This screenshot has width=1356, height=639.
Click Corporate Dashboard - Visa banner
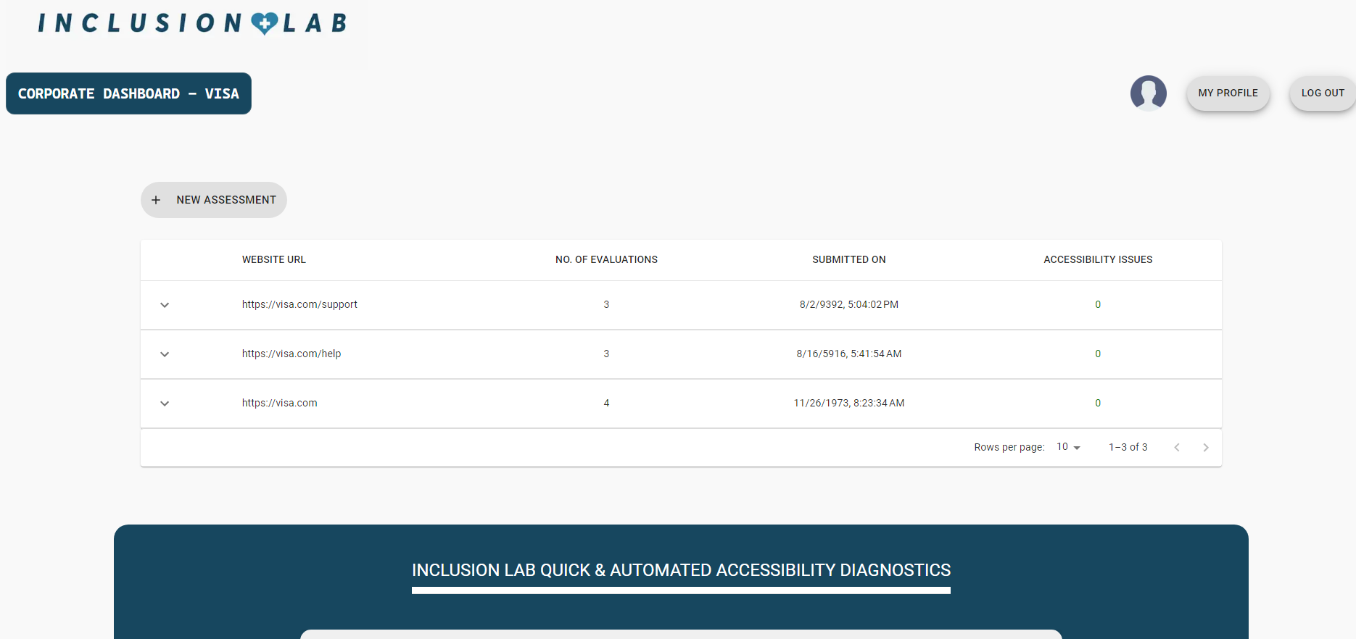click(x=128, y=93)
